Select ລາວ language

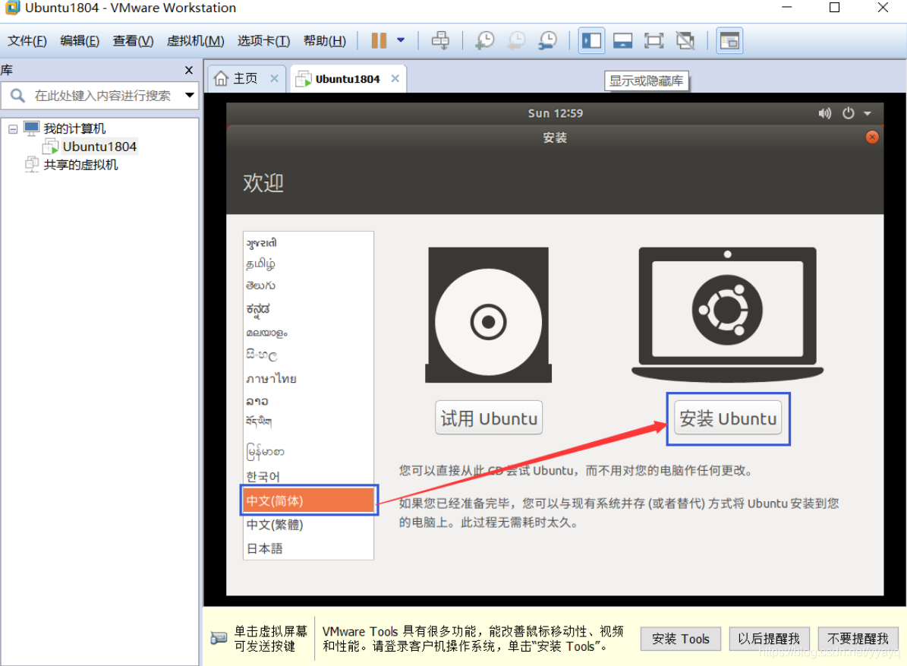pos(309,401)
